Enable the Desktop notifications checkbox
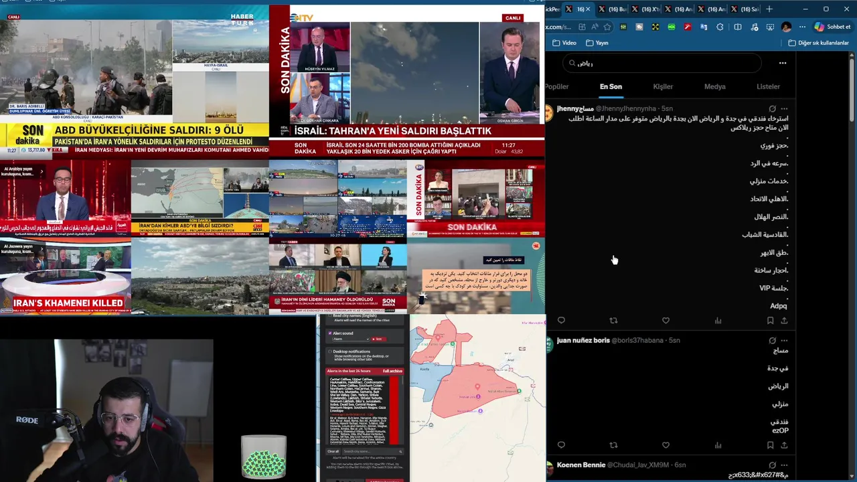857x482 pixels. [x=330, y=351]
